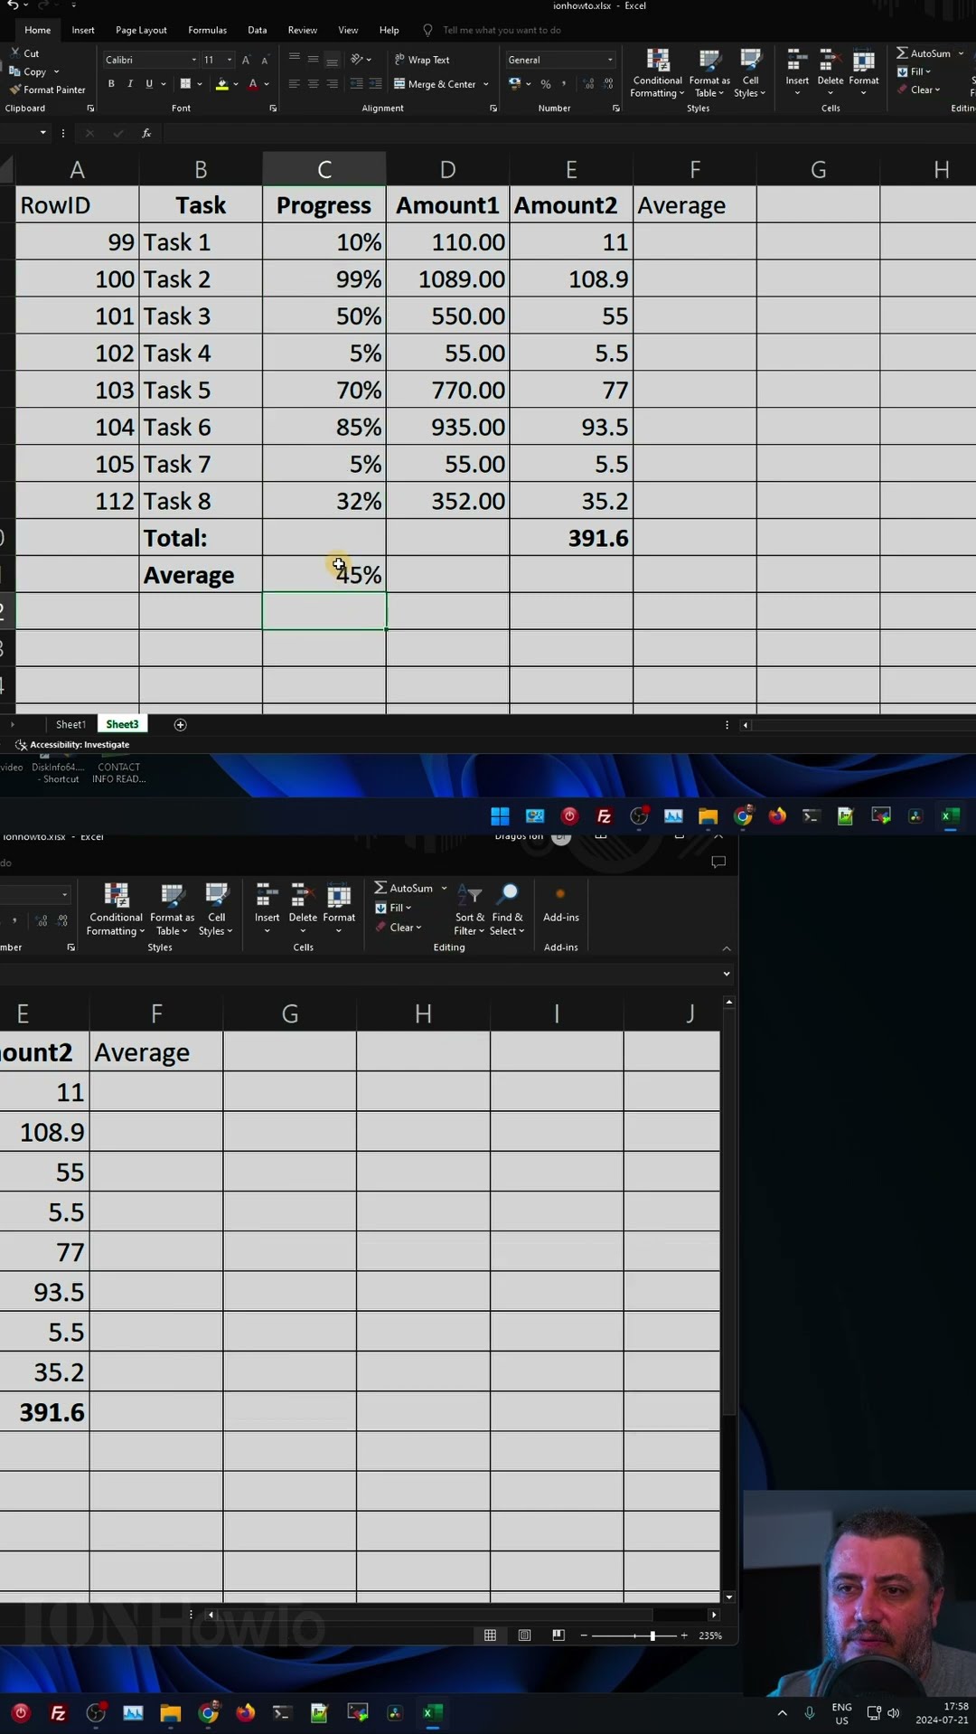This screenshot has height=1734, width=976.
Task: Open the Page Layout ribbon tab
Action: point(141,30)
